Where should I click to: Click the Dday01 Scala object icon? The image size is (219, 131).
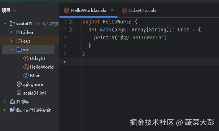[26, 58]
